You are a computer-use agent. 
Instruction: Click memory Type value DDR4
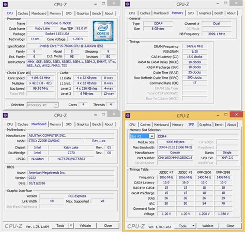[158, 24]
